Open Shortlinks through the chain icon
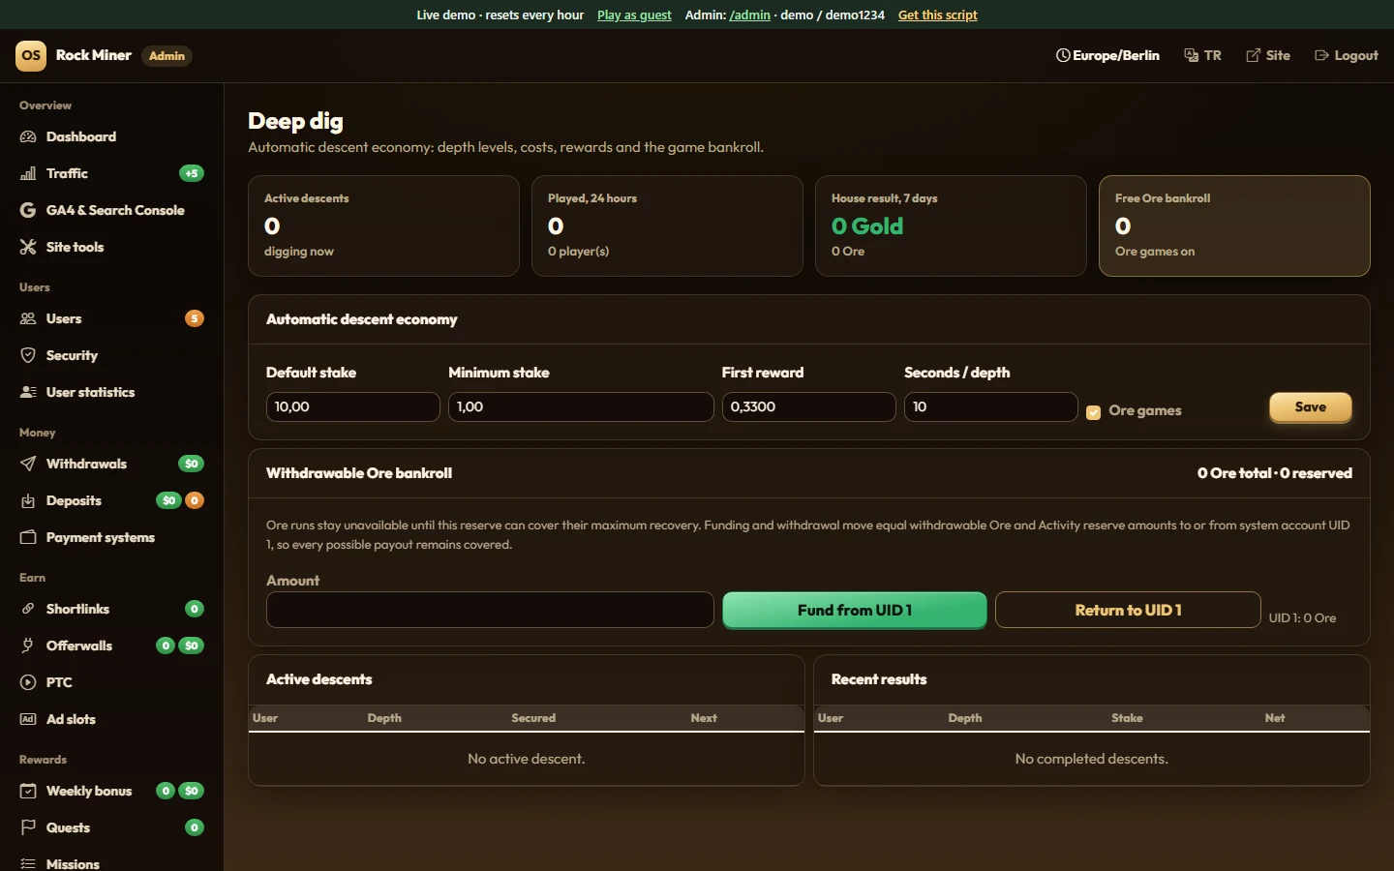 28,609
